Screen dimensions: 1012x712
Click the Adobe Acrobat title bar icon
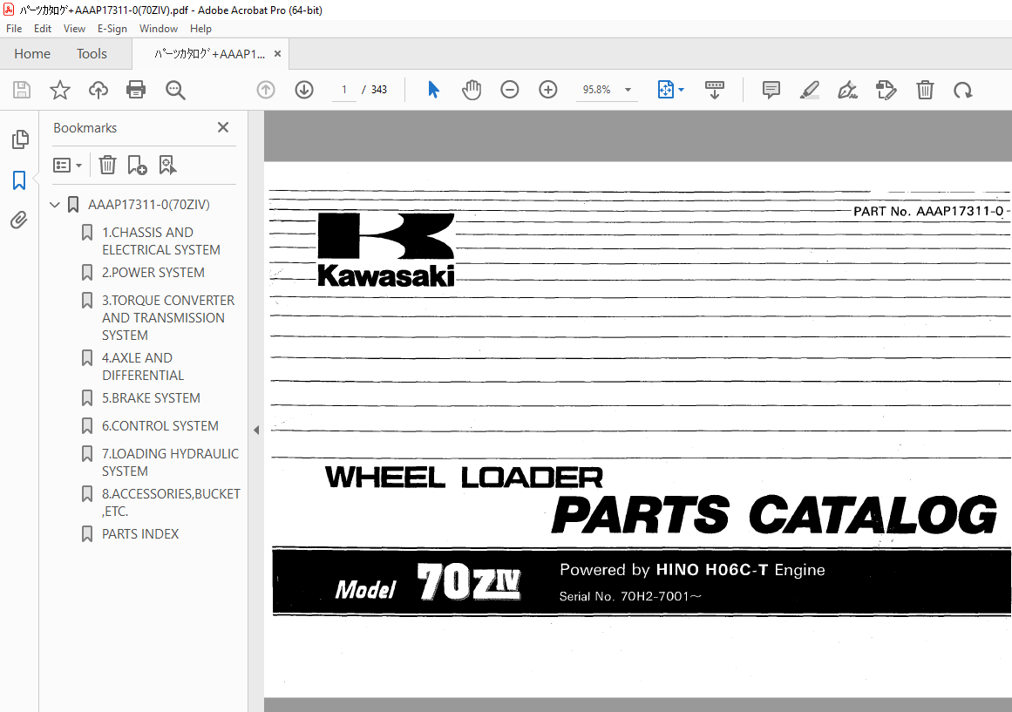[x=9, y=10]
